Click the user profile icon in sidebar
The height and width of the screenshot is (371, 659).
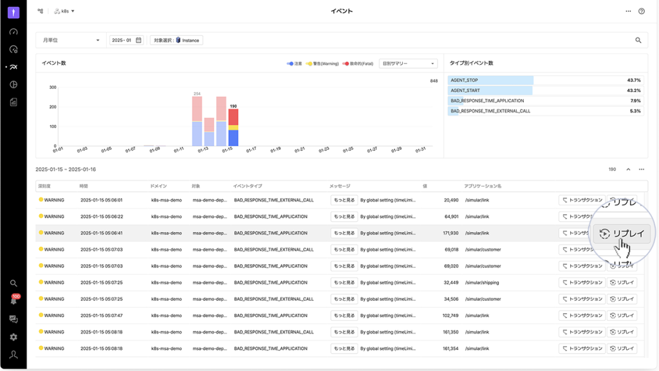[14, 354]
